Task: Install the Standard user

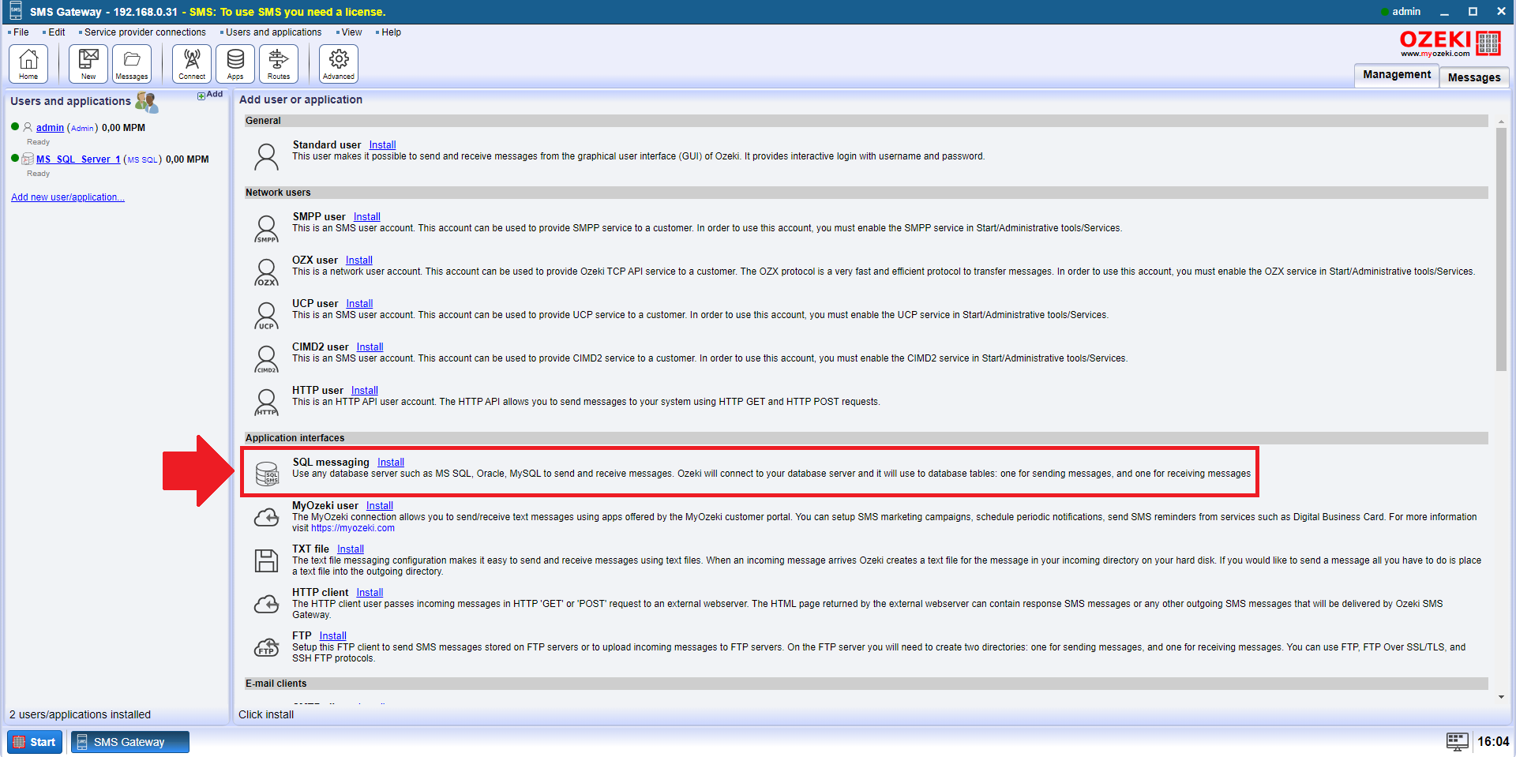Action: 382,145
